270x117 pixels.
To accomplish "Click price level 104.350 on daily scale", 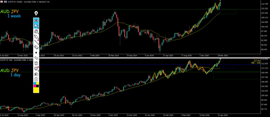I will click(x=265, y=86).
